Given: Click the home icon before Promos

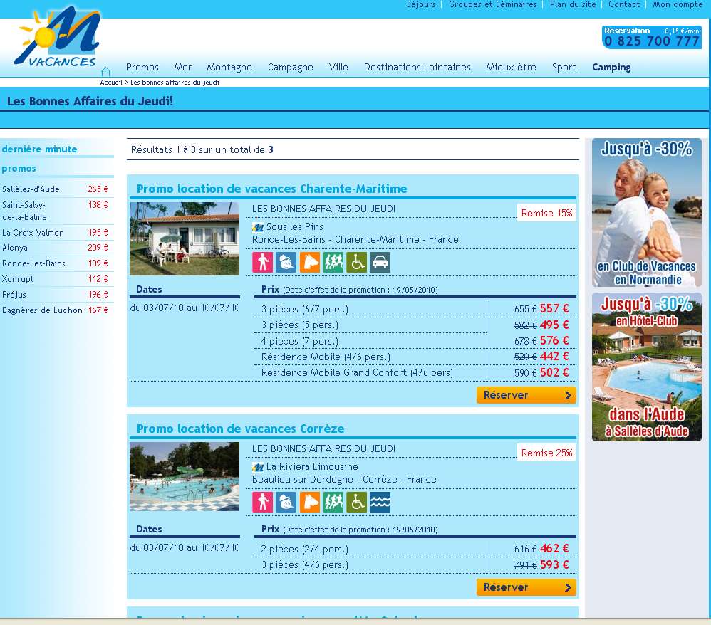Looking at the screenshot, I should point(105,71).
